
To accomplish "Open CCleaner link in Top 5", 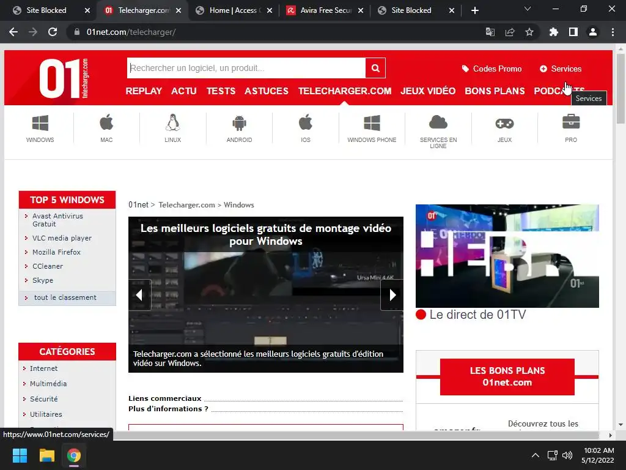I will (48, 266).
